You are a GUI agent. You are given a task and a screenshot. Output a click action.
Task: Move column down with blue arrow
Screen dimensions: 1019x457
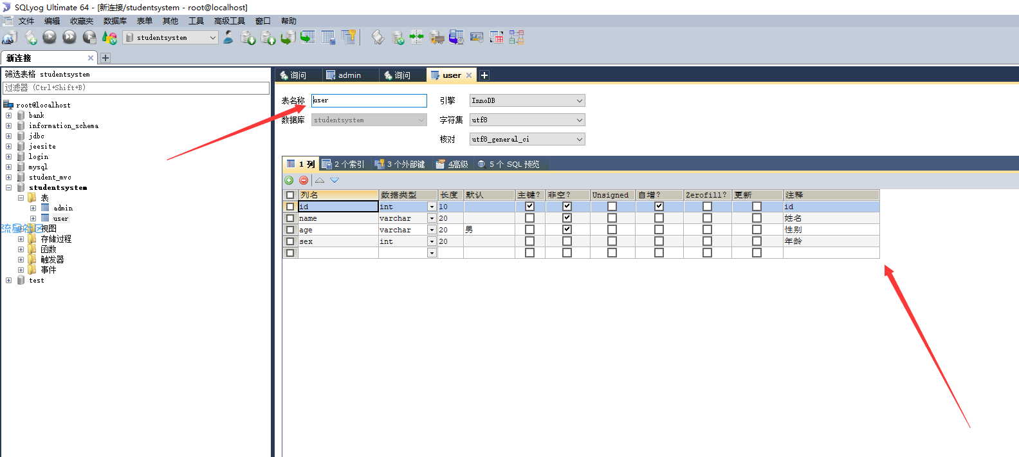coord(335,180)
